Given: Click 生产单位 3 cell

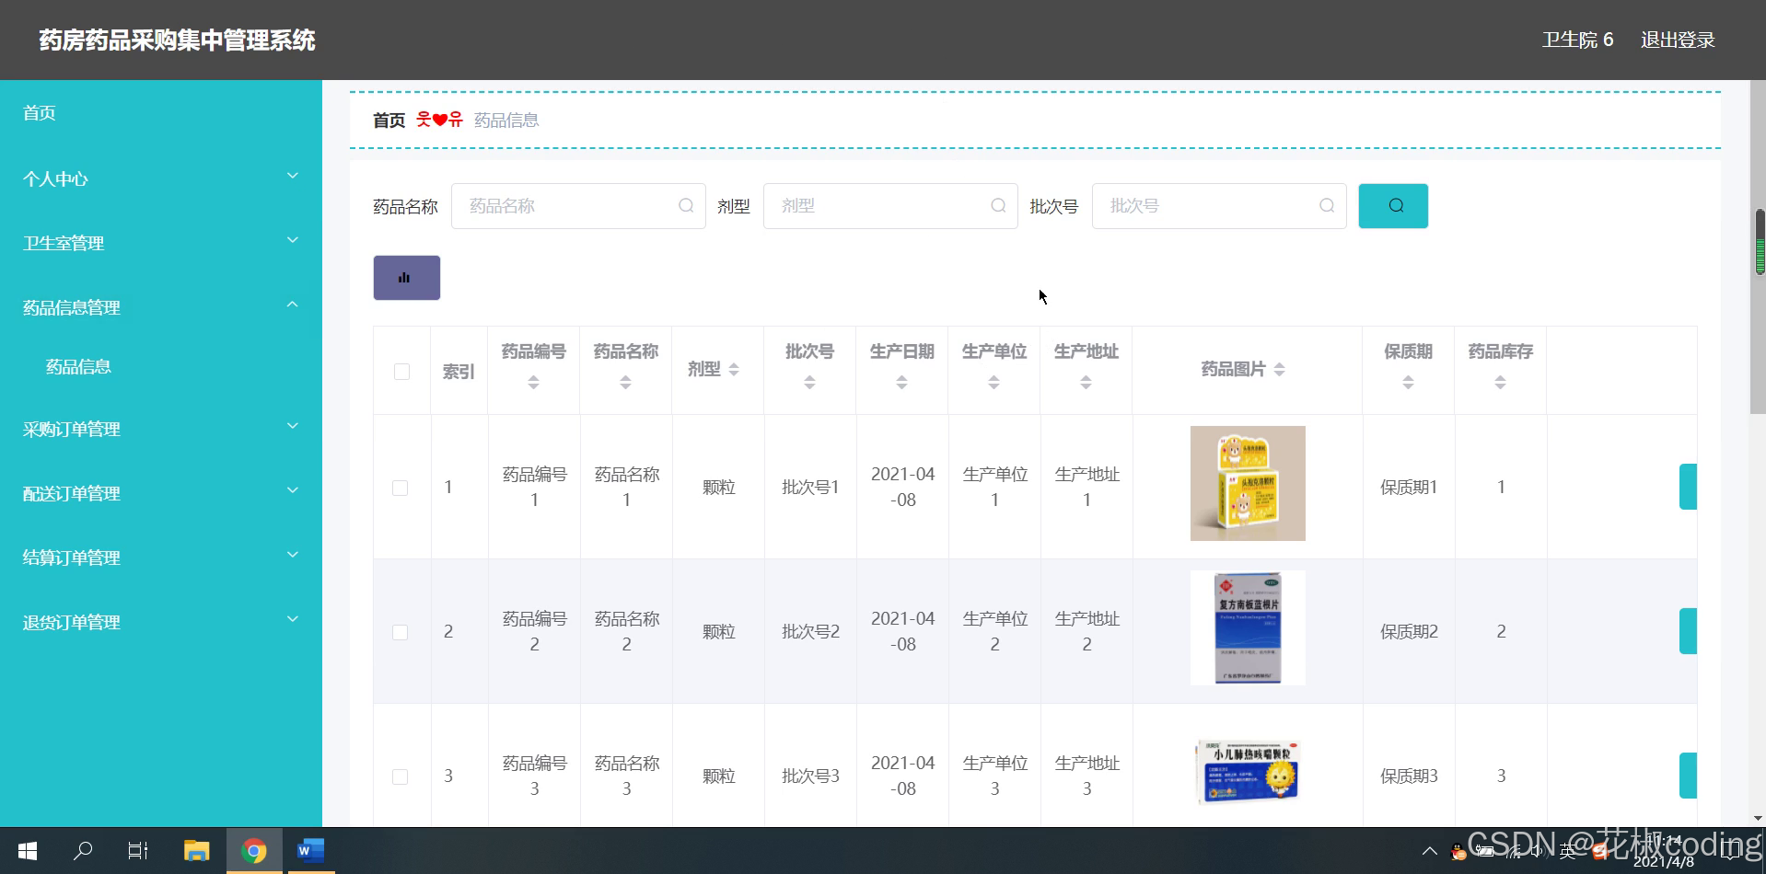Looking at the screenshot, I should (x=994, y=776).
